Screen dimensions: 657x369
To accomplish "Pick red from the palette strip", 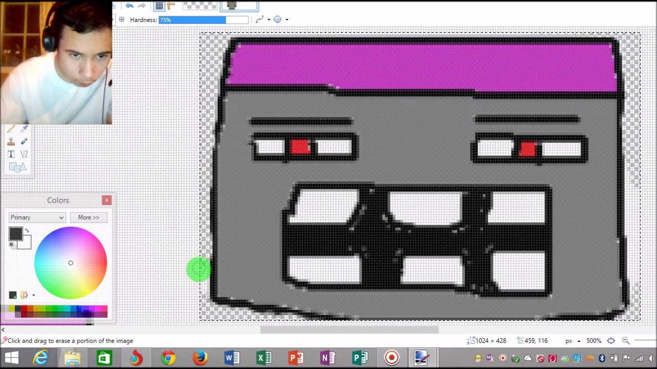I will pyautogui.click(x=24, y=309).
